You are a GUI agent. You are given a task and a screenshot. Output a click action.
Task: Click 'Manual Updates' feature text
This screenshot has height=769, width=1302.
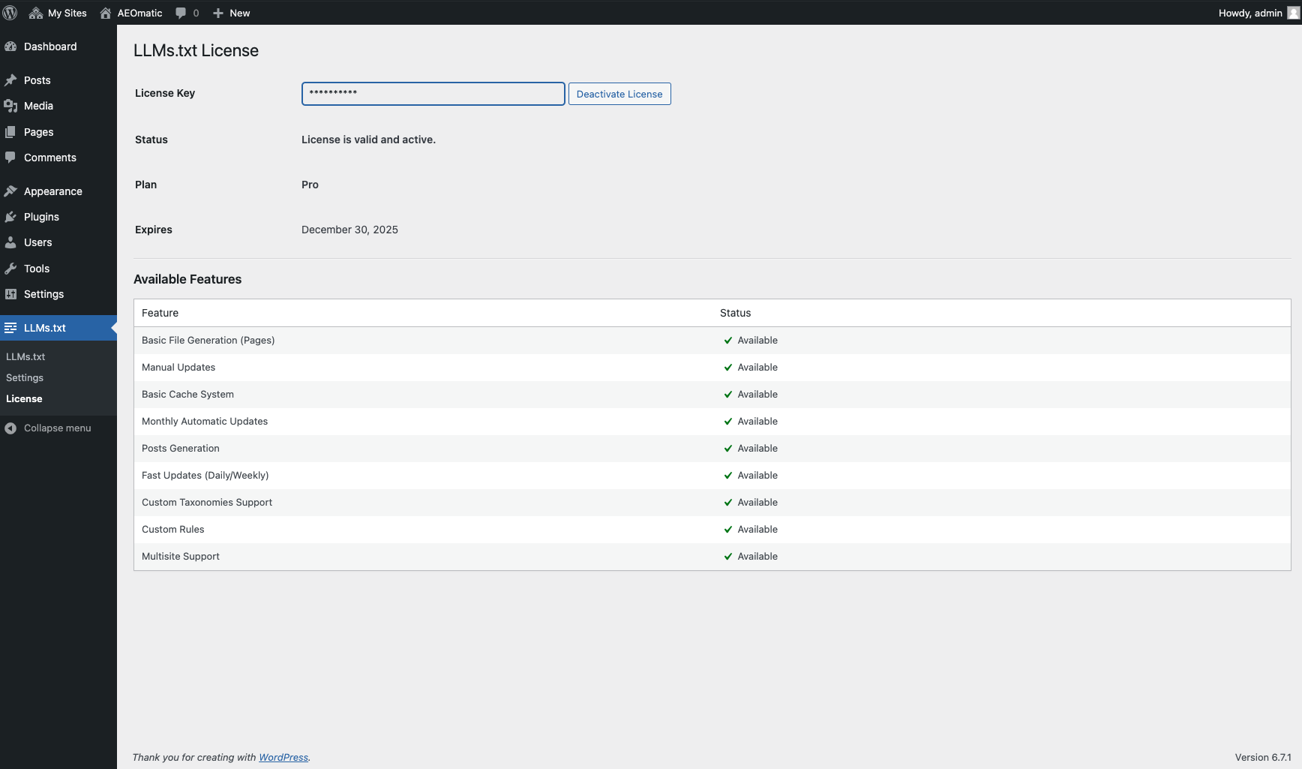(178, 368)
